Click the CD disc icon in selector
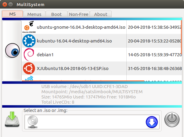 pos(33,121)
